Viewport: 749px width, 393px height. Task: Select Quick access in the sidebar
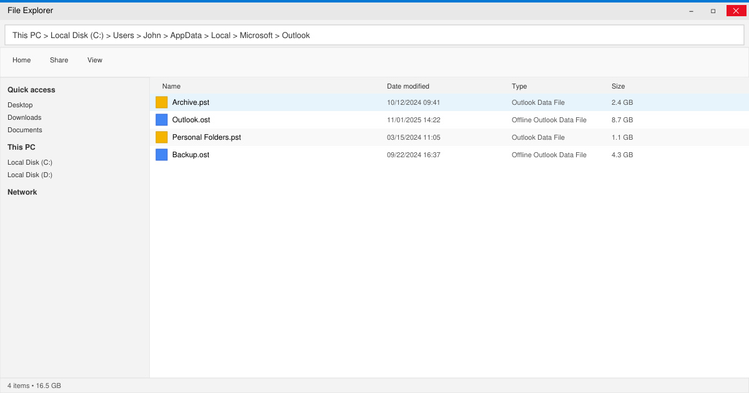pyautogui.click(x=31, y=90)
